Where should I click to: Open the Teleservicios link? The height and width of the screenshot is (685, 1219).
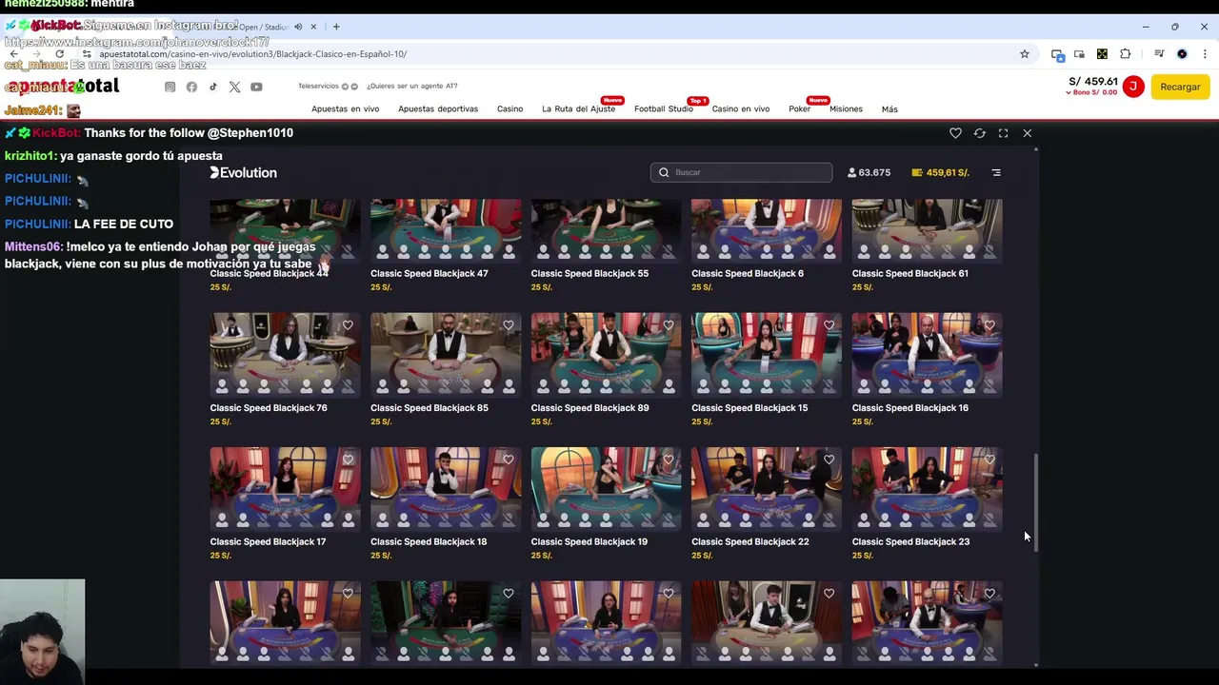318,87
